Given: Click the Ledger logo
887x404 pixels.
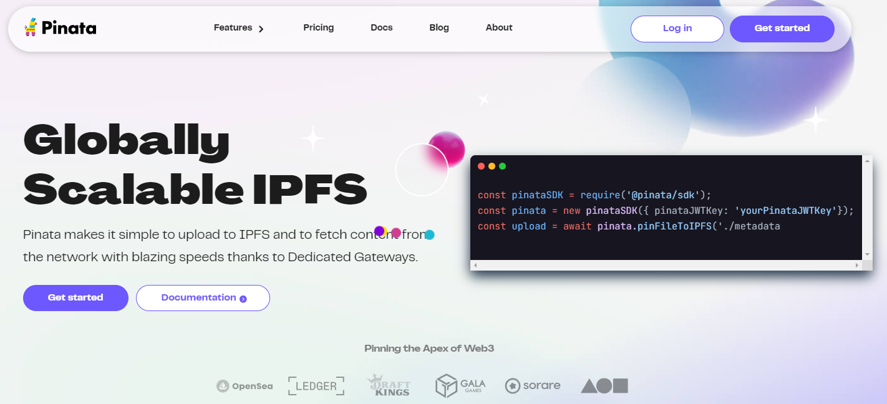Looking at the screenshot, I should [316, 386].
